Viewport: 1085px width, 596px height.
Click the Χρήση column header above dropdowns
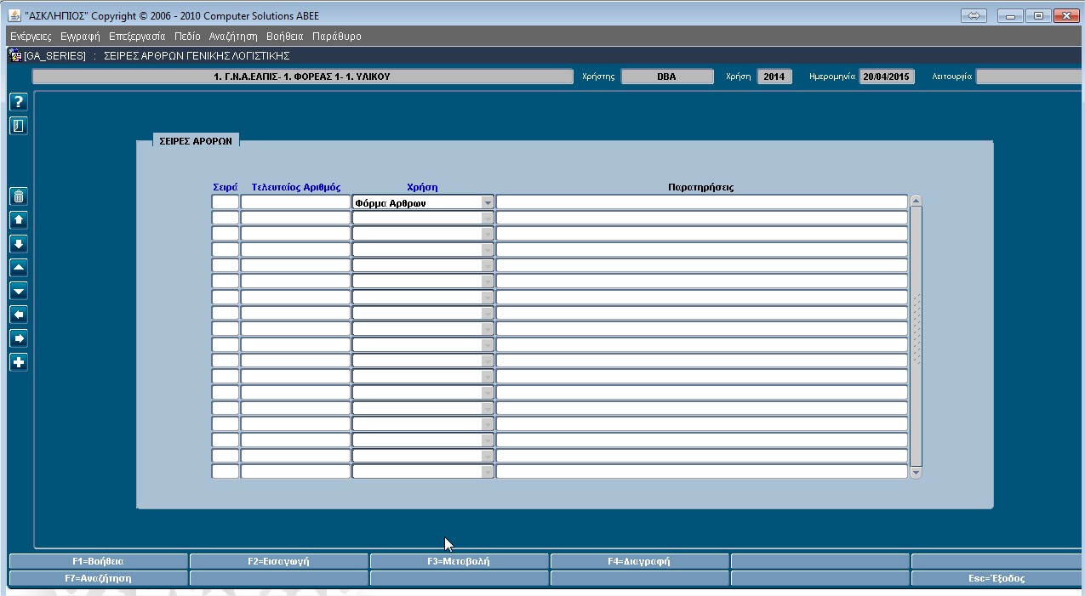(x=422, y=187)
